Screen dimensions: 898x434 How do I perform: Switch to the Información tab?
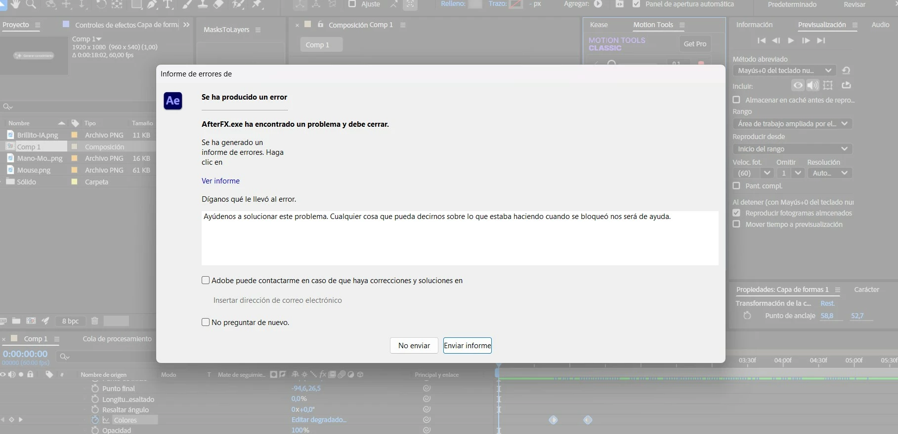tap(754, 25)
